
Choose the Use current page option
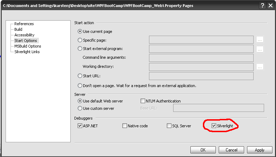point(80,31)
